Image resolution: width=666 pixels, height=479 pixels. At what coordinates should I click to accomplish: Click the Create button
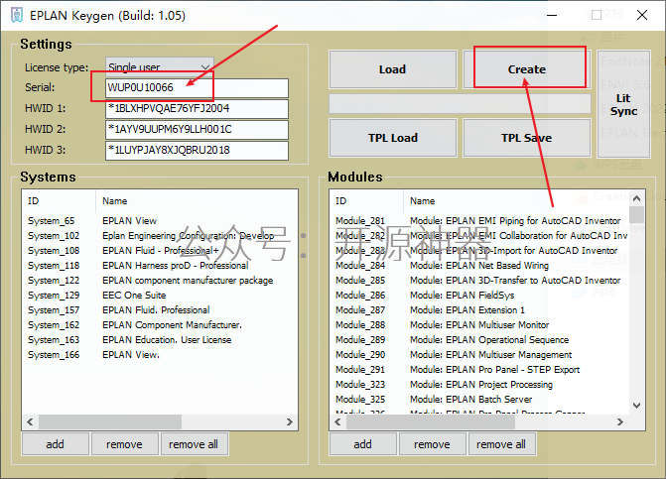pos(527,69)
